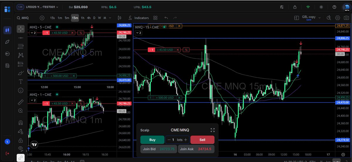The height and width of the screenshot is (162, 352).
Task: Take a chart snapshot with camera icon
Action: point(346,18)
